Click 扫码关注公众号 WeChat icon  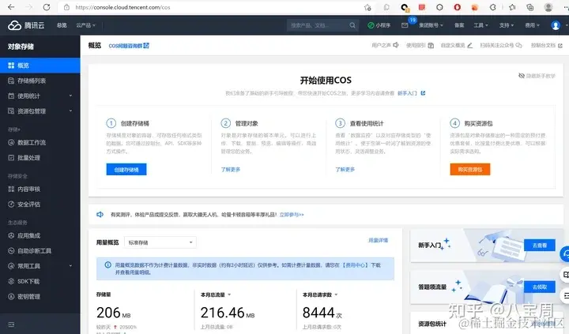(x=519, y=45)
